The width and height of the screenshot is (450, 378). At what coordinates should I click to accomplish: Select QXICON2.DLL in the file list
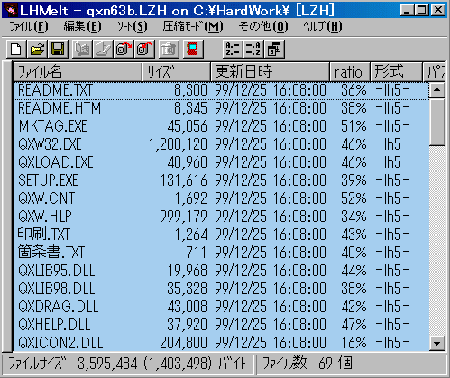pyautogui.click(x=60, y=343)
